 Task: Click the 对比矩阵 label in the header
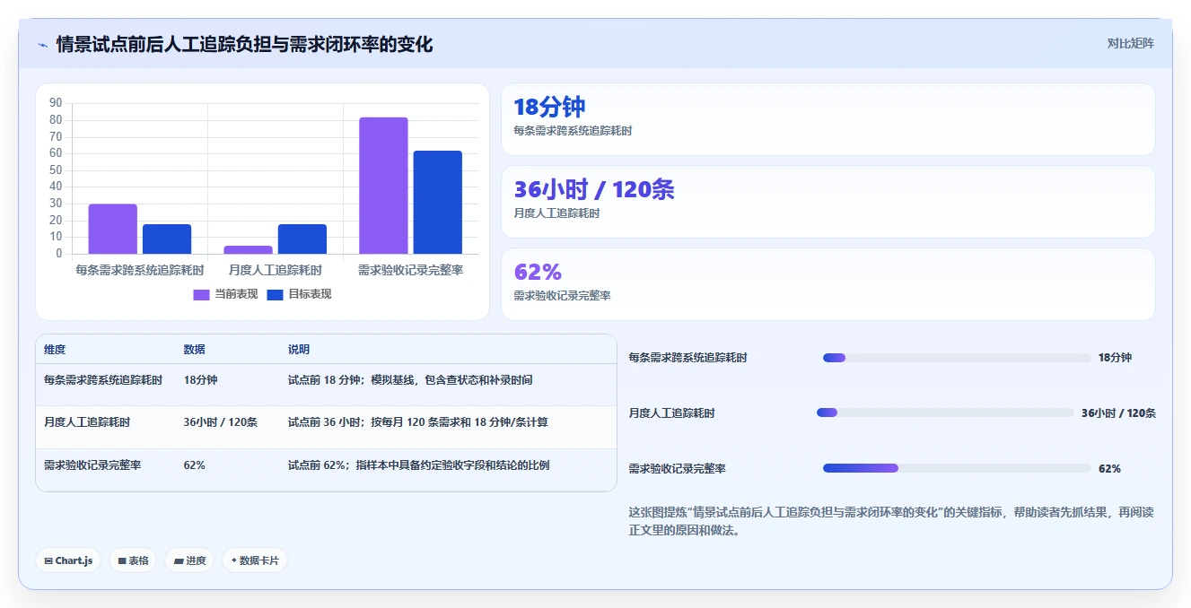(x=1131, y=43)
